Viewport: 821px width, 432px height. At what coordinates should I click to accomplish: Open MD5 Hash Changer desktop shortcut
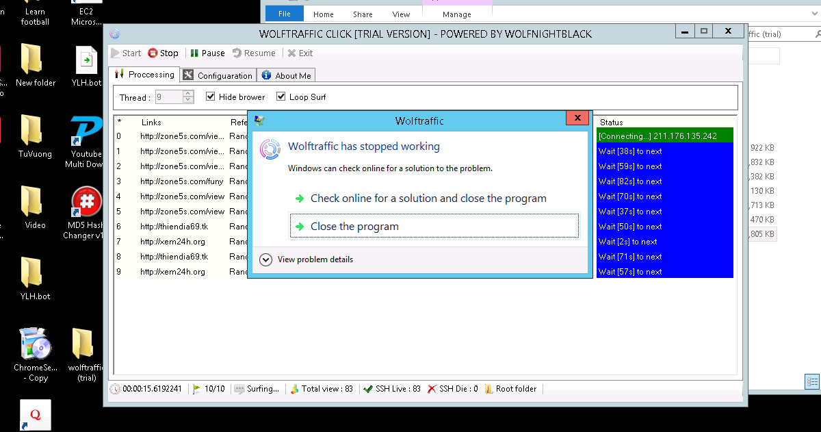83,213
